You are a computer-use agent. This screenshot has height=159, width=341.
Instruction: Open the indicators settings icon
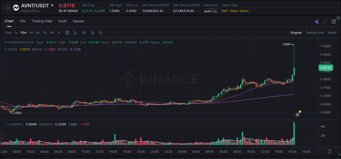[x=92, y=32]
